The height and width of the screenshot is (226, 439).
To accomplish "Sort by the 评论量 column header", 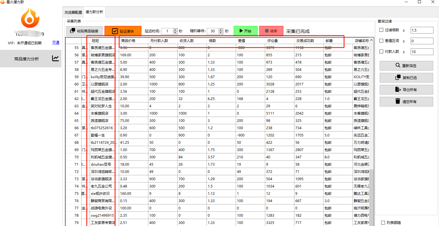I will point(280,41).
